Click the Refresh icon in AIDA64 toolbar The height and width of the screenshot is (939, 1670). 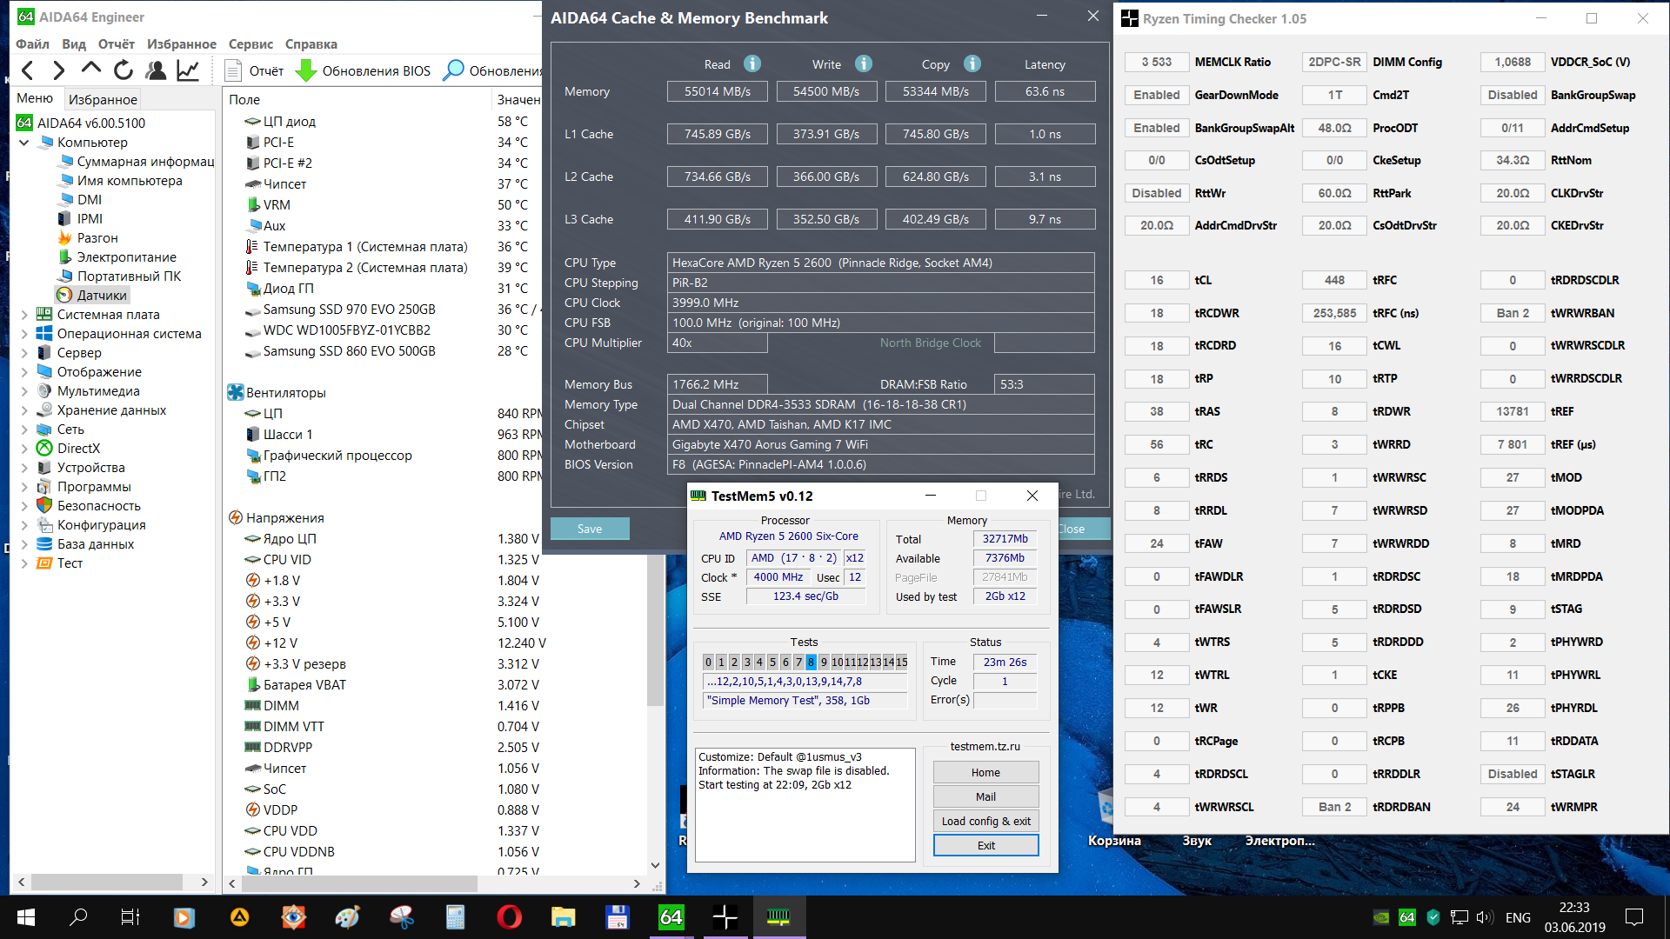pyautogui.click(x=124, y=70)
